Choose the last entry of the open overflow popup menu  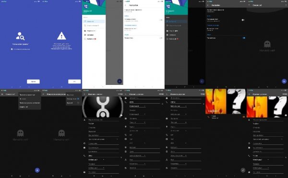(x=30, y=107)
